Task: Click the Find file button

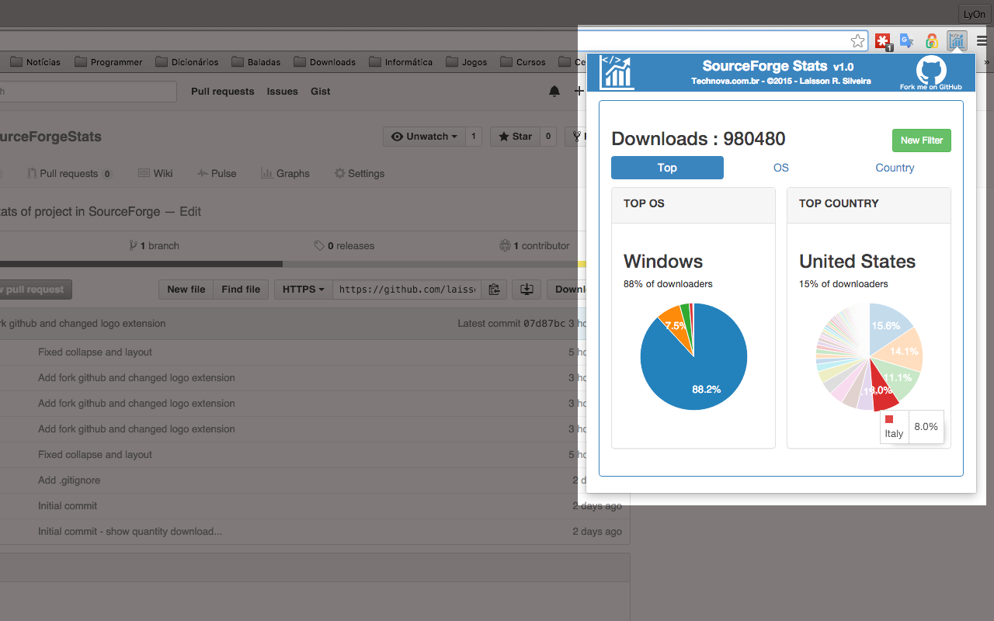Action: 241,289
